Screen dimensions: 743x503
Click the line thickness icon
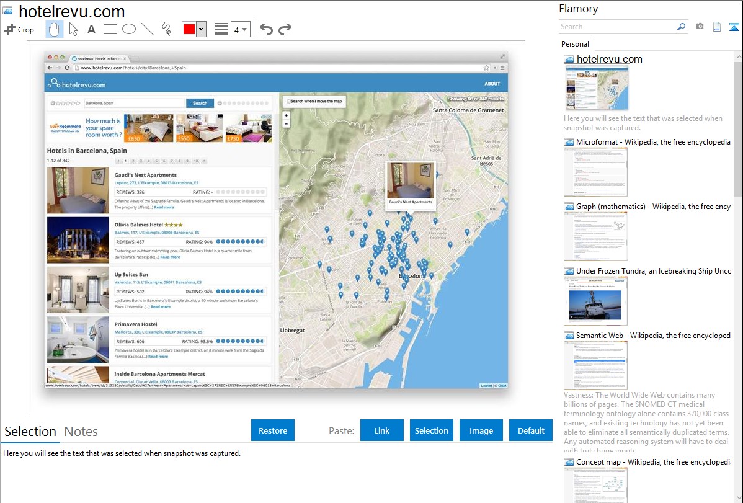[221, 29]
